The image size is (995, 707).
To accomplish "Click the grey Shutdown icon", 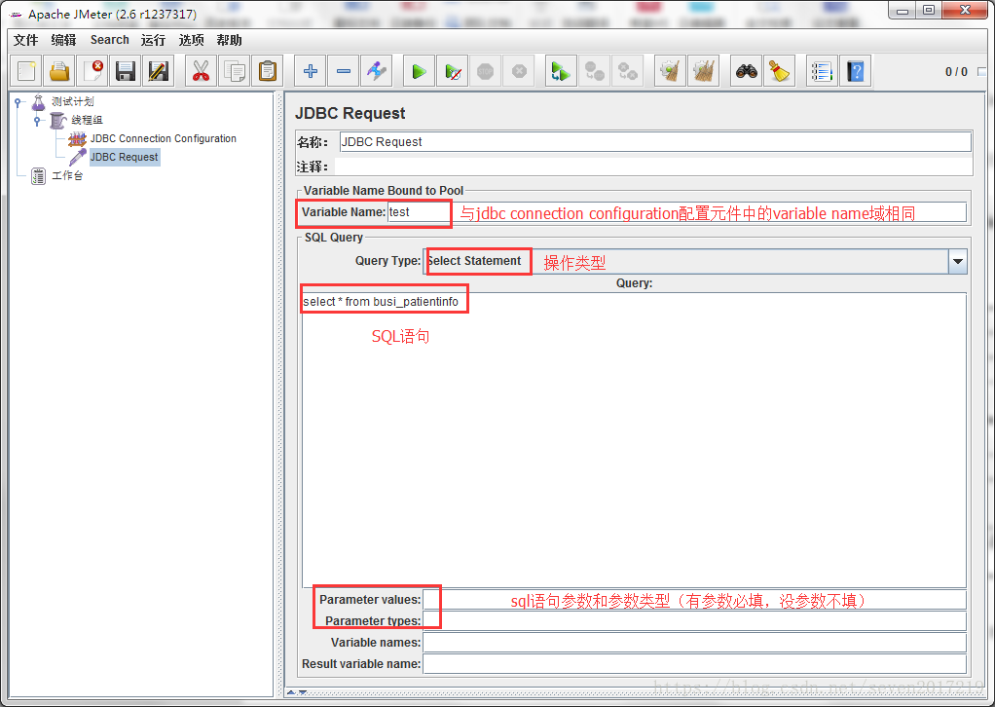I will [519, 71].
